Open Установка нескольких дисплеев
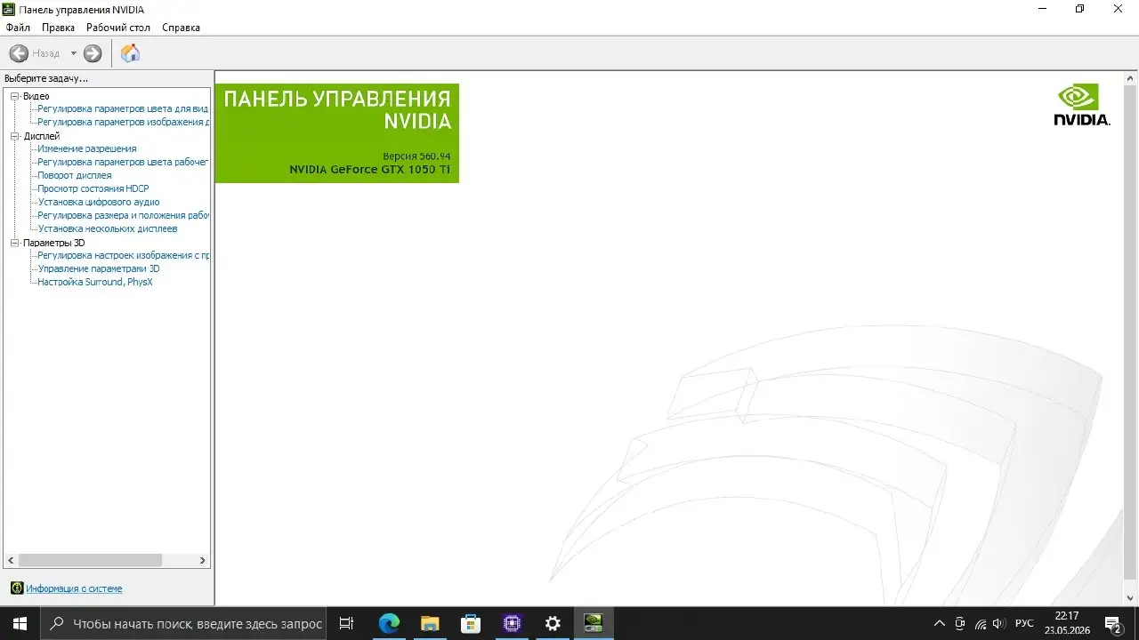The image size is (1139, 640). (108, 228)
